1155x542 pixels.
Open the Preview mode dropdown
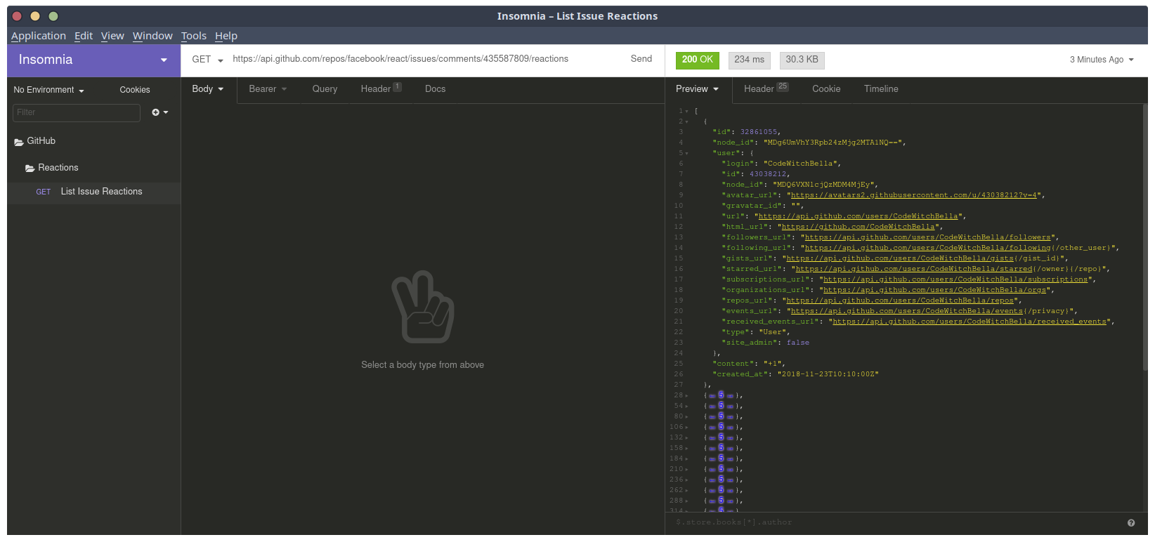click(x=698, y=89)
